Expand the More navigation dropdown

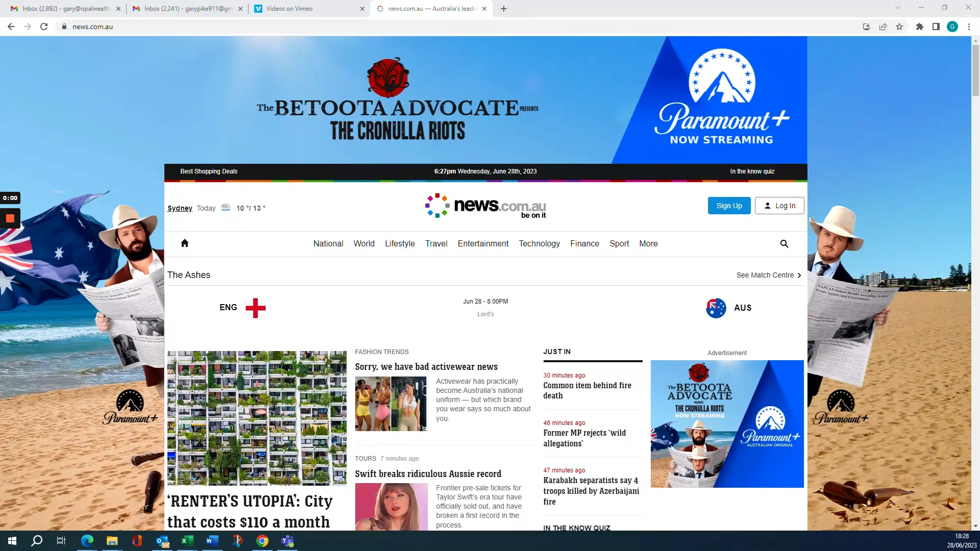(648, 244)
